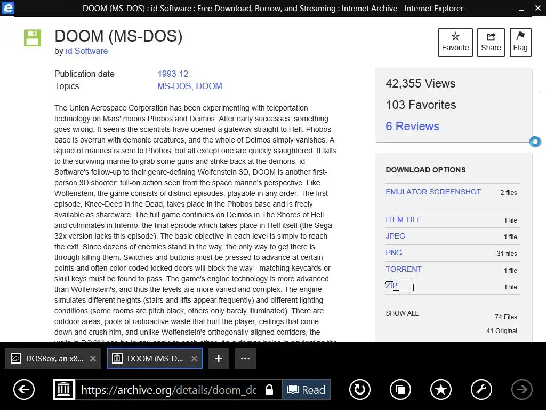The width and height of the screenshot is (546, 410).
Task: Click the archive.org address bar
Action: 168,390
